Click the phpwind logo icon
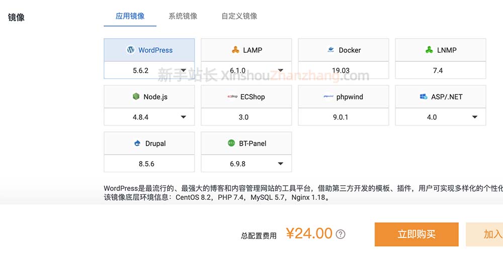 point(328,97)
